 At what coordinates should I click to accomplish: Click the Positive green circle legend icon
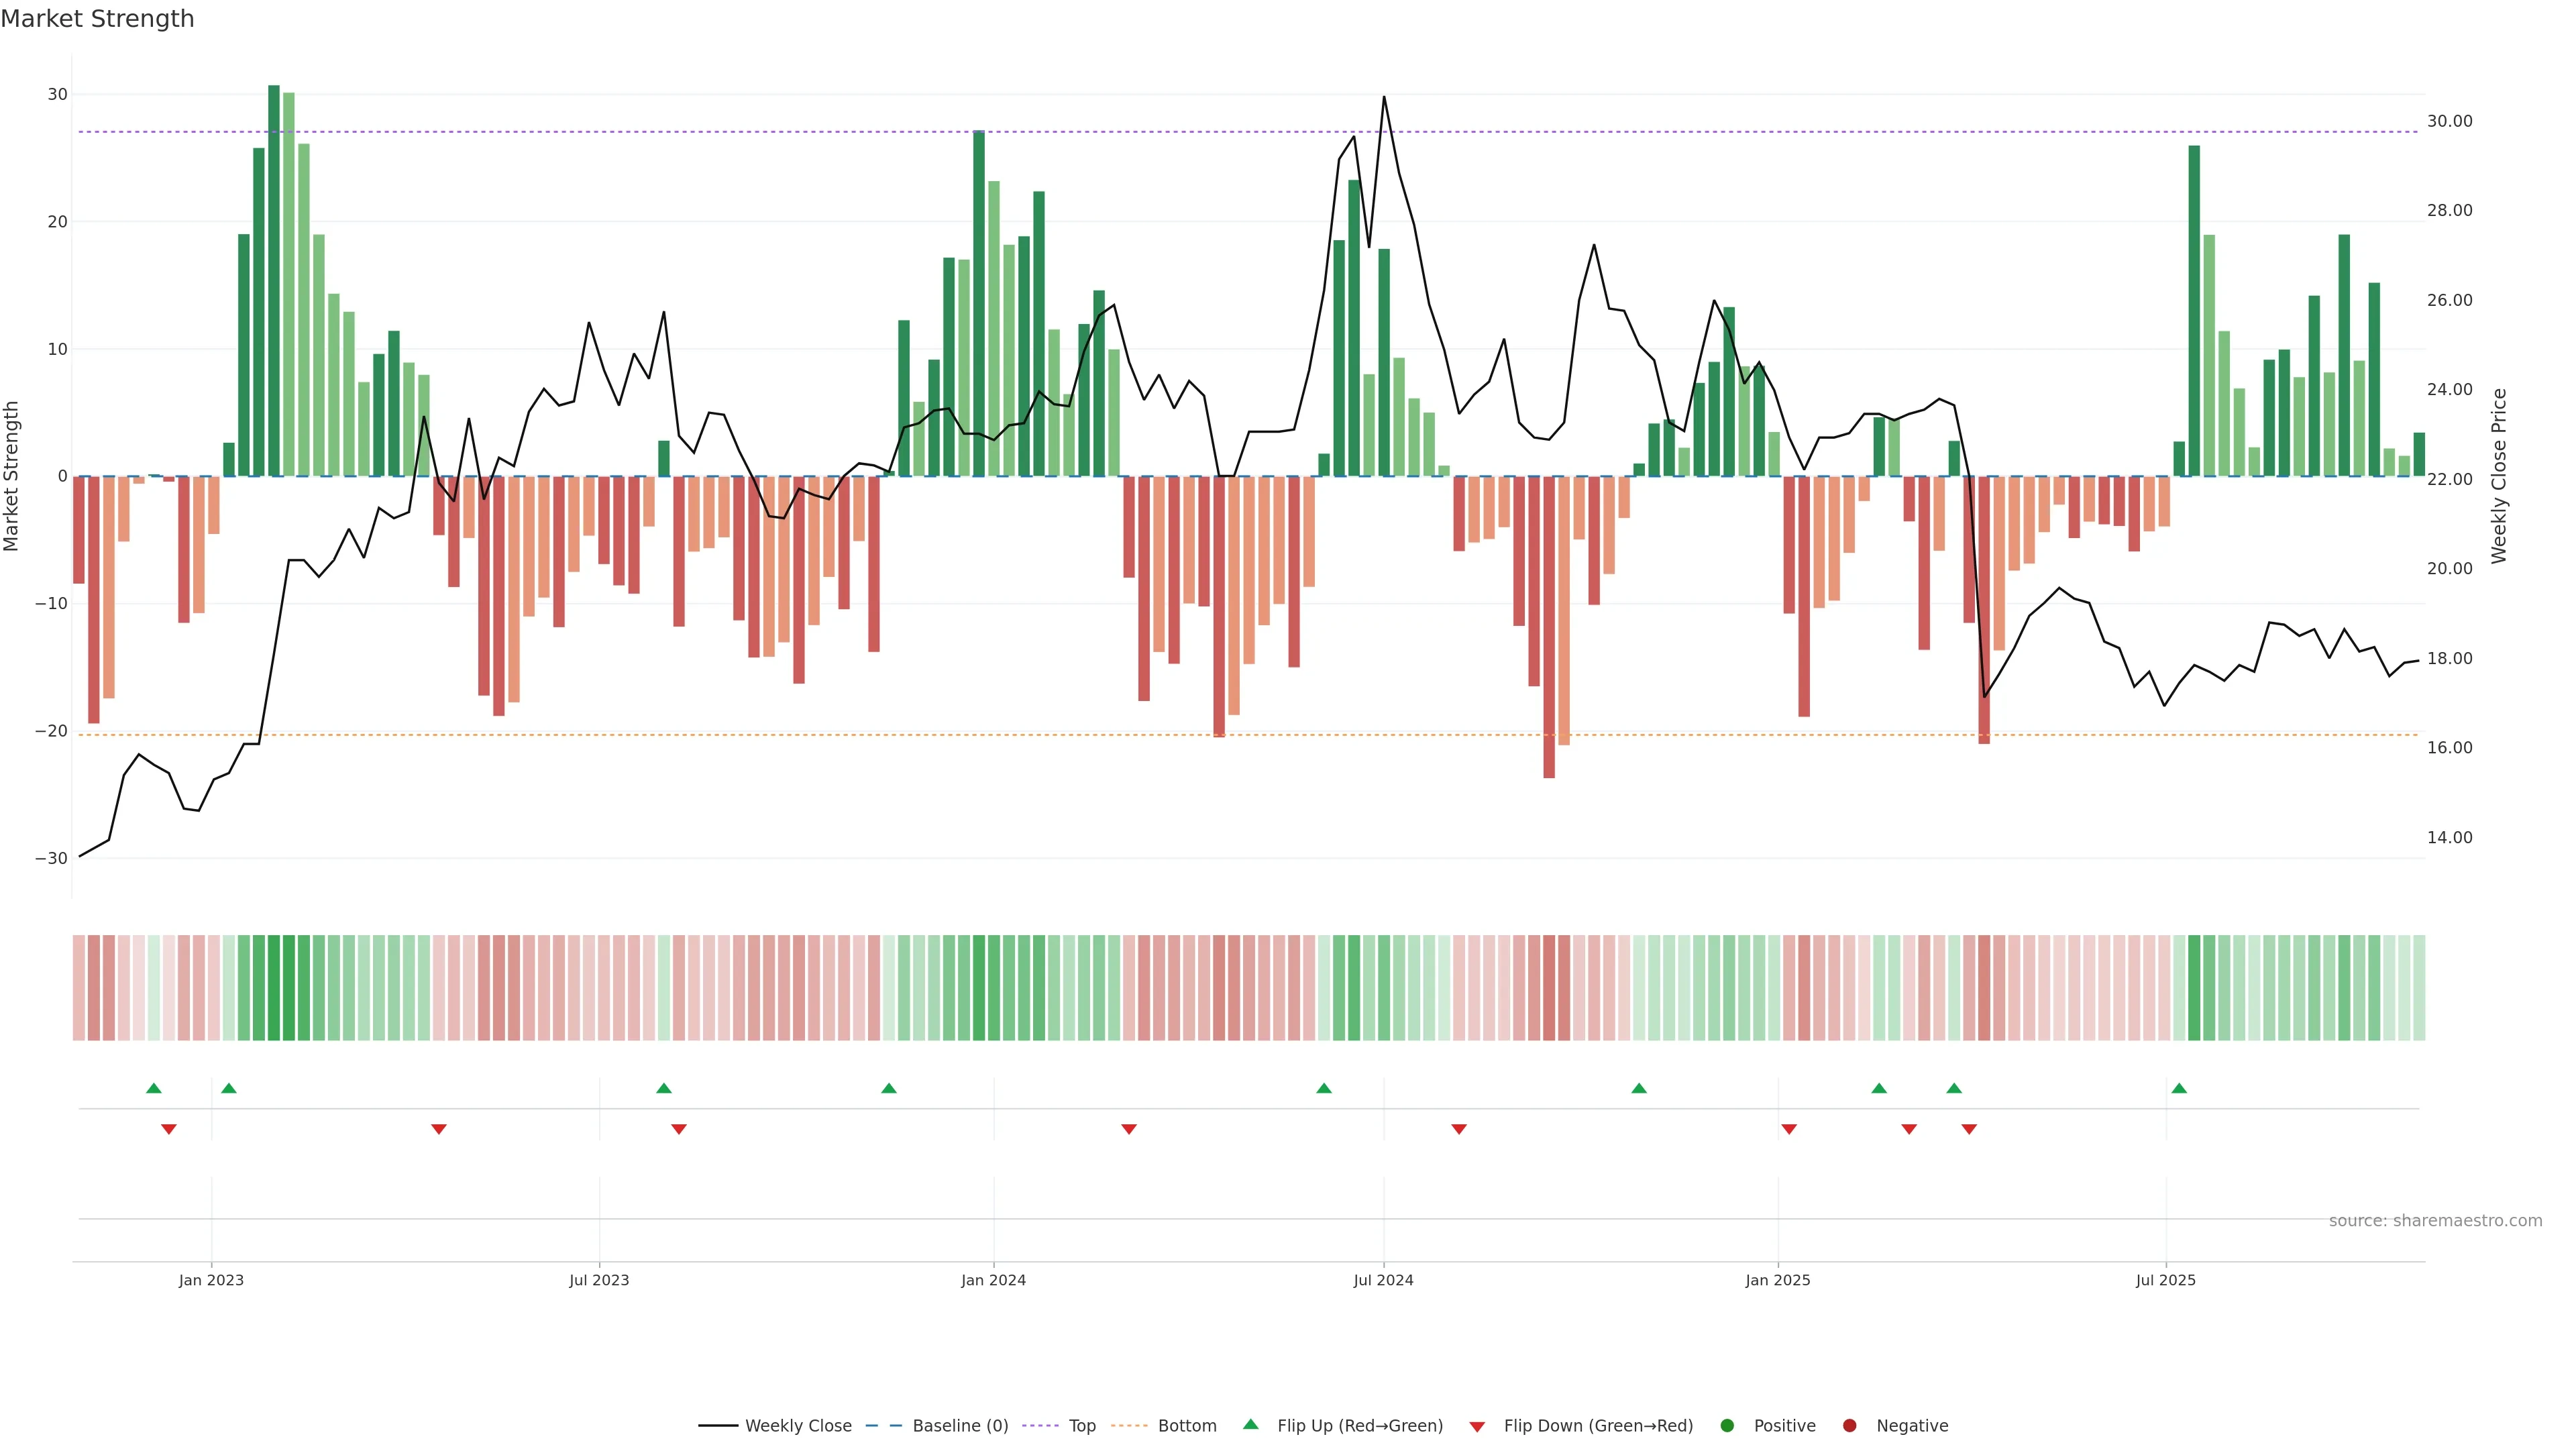point(1727,1425)
